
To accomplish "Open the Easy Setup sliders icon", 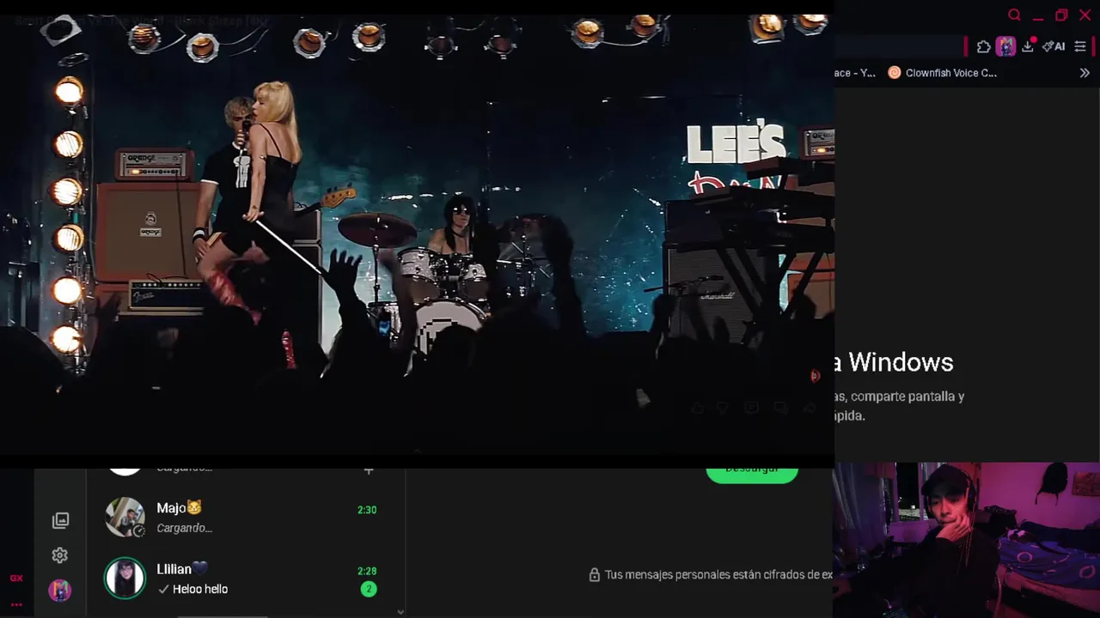I will click(1080, 47).
